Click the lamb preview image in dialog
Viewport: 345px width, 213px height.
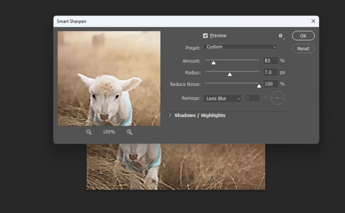109,79
